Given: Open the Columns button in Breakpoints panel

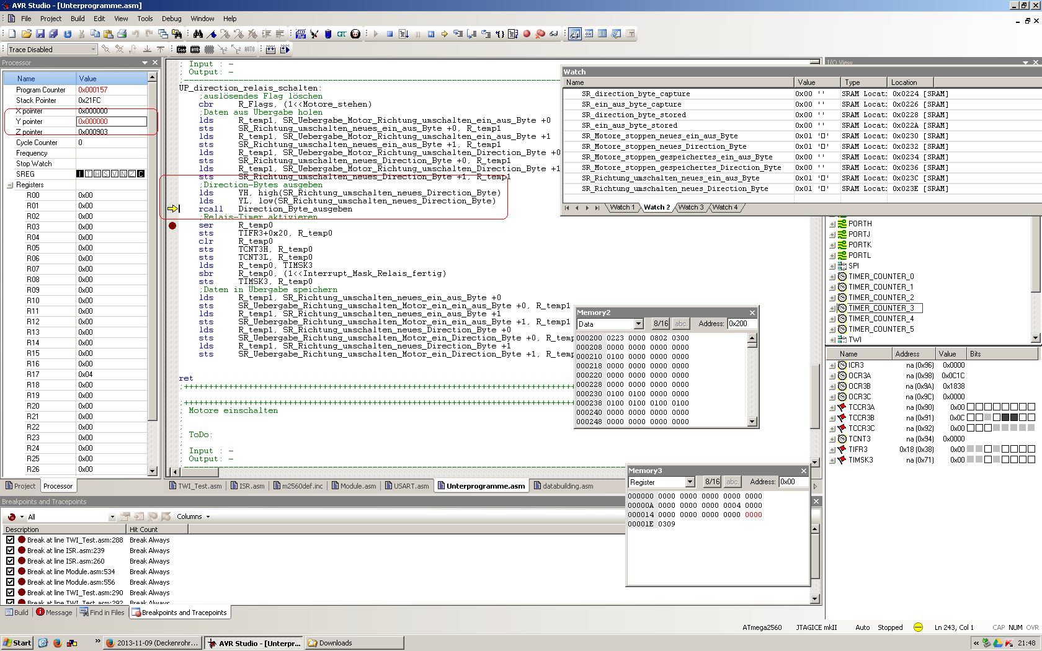Looking at the screenshot, I should coord(193,516).
